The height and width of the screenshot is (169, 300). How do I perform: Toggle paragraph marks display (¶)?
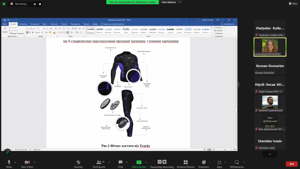point(83,29)
